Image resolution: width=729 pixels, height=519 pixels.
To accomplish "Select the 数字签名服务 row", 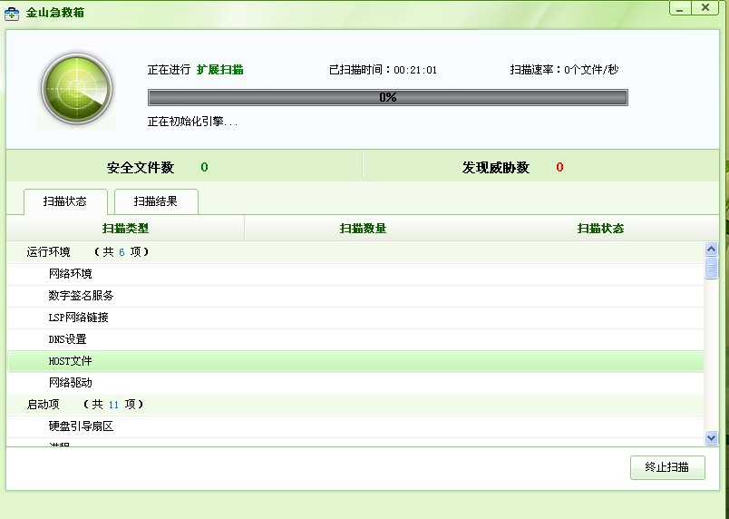I will 355,296.
